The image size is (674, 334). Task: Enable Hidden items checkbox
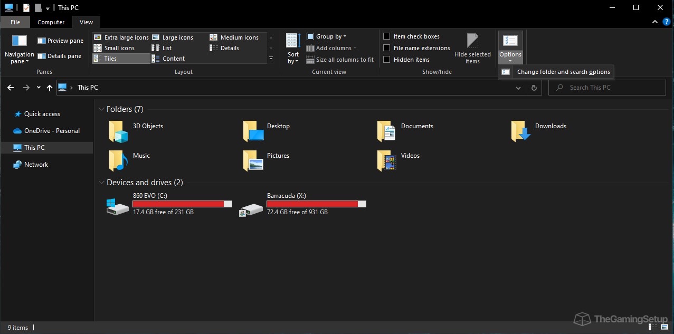click(x=406, y=60)
